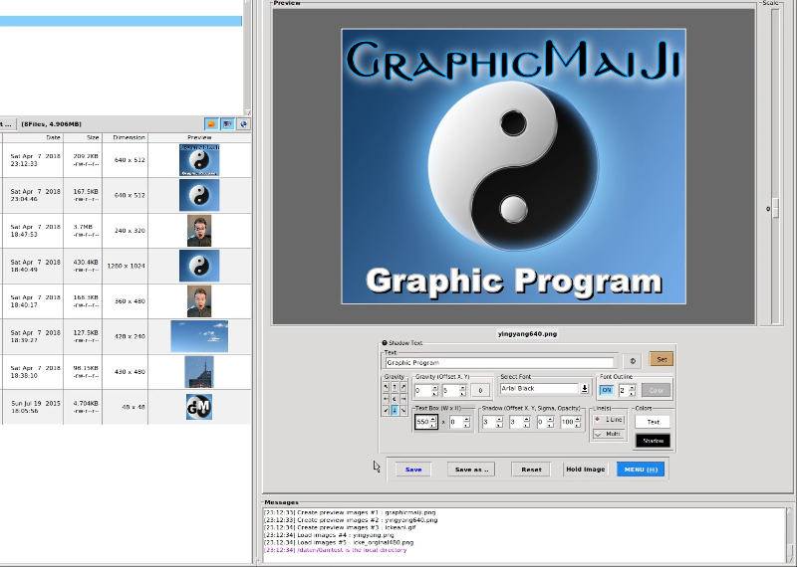Click round icon button beside text field

pos(633,361)
